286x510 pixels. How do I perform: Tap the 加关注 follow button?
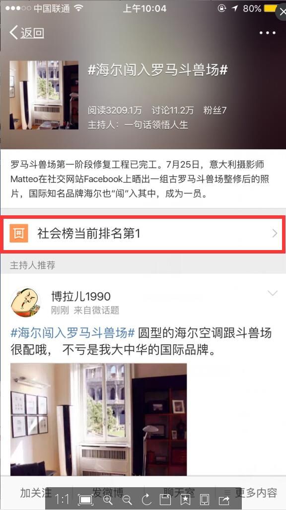coord(36,493)
